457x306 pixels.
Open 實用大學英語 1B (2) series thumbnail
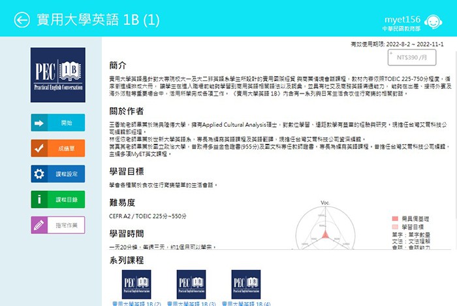tap(136, 284)
